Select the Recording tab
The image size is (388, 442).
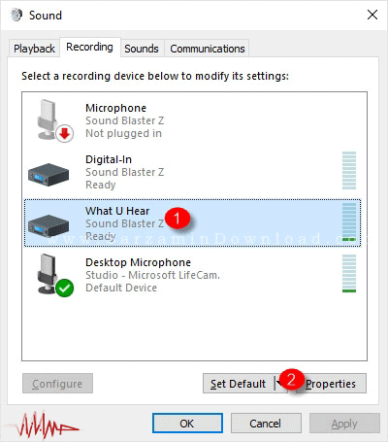(89, 48)
